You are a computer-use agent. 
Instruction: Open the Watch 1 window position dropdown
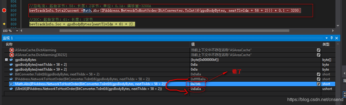(x=327, y=38)
